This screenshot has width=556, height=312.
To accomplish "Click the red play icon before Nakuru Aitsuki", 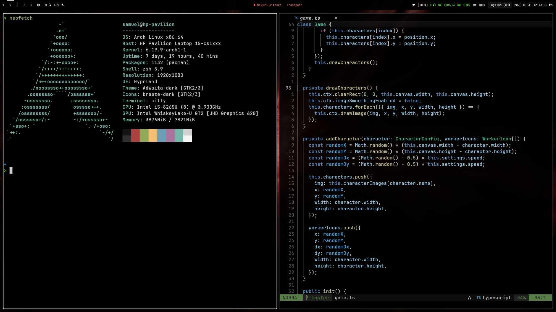I will 255,5.
